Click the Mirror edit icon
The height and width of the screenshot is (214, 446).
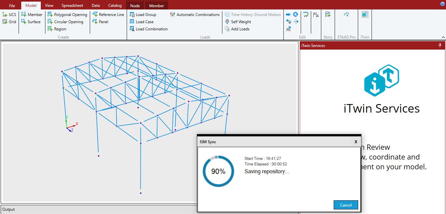point(296,22)
